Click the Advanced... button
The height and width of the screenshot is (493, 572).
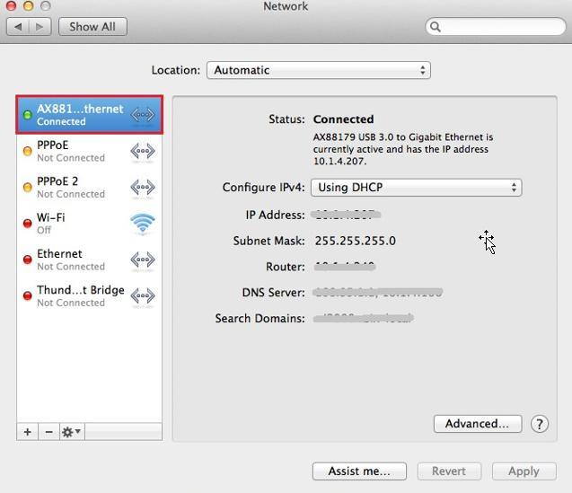point(478,424)
